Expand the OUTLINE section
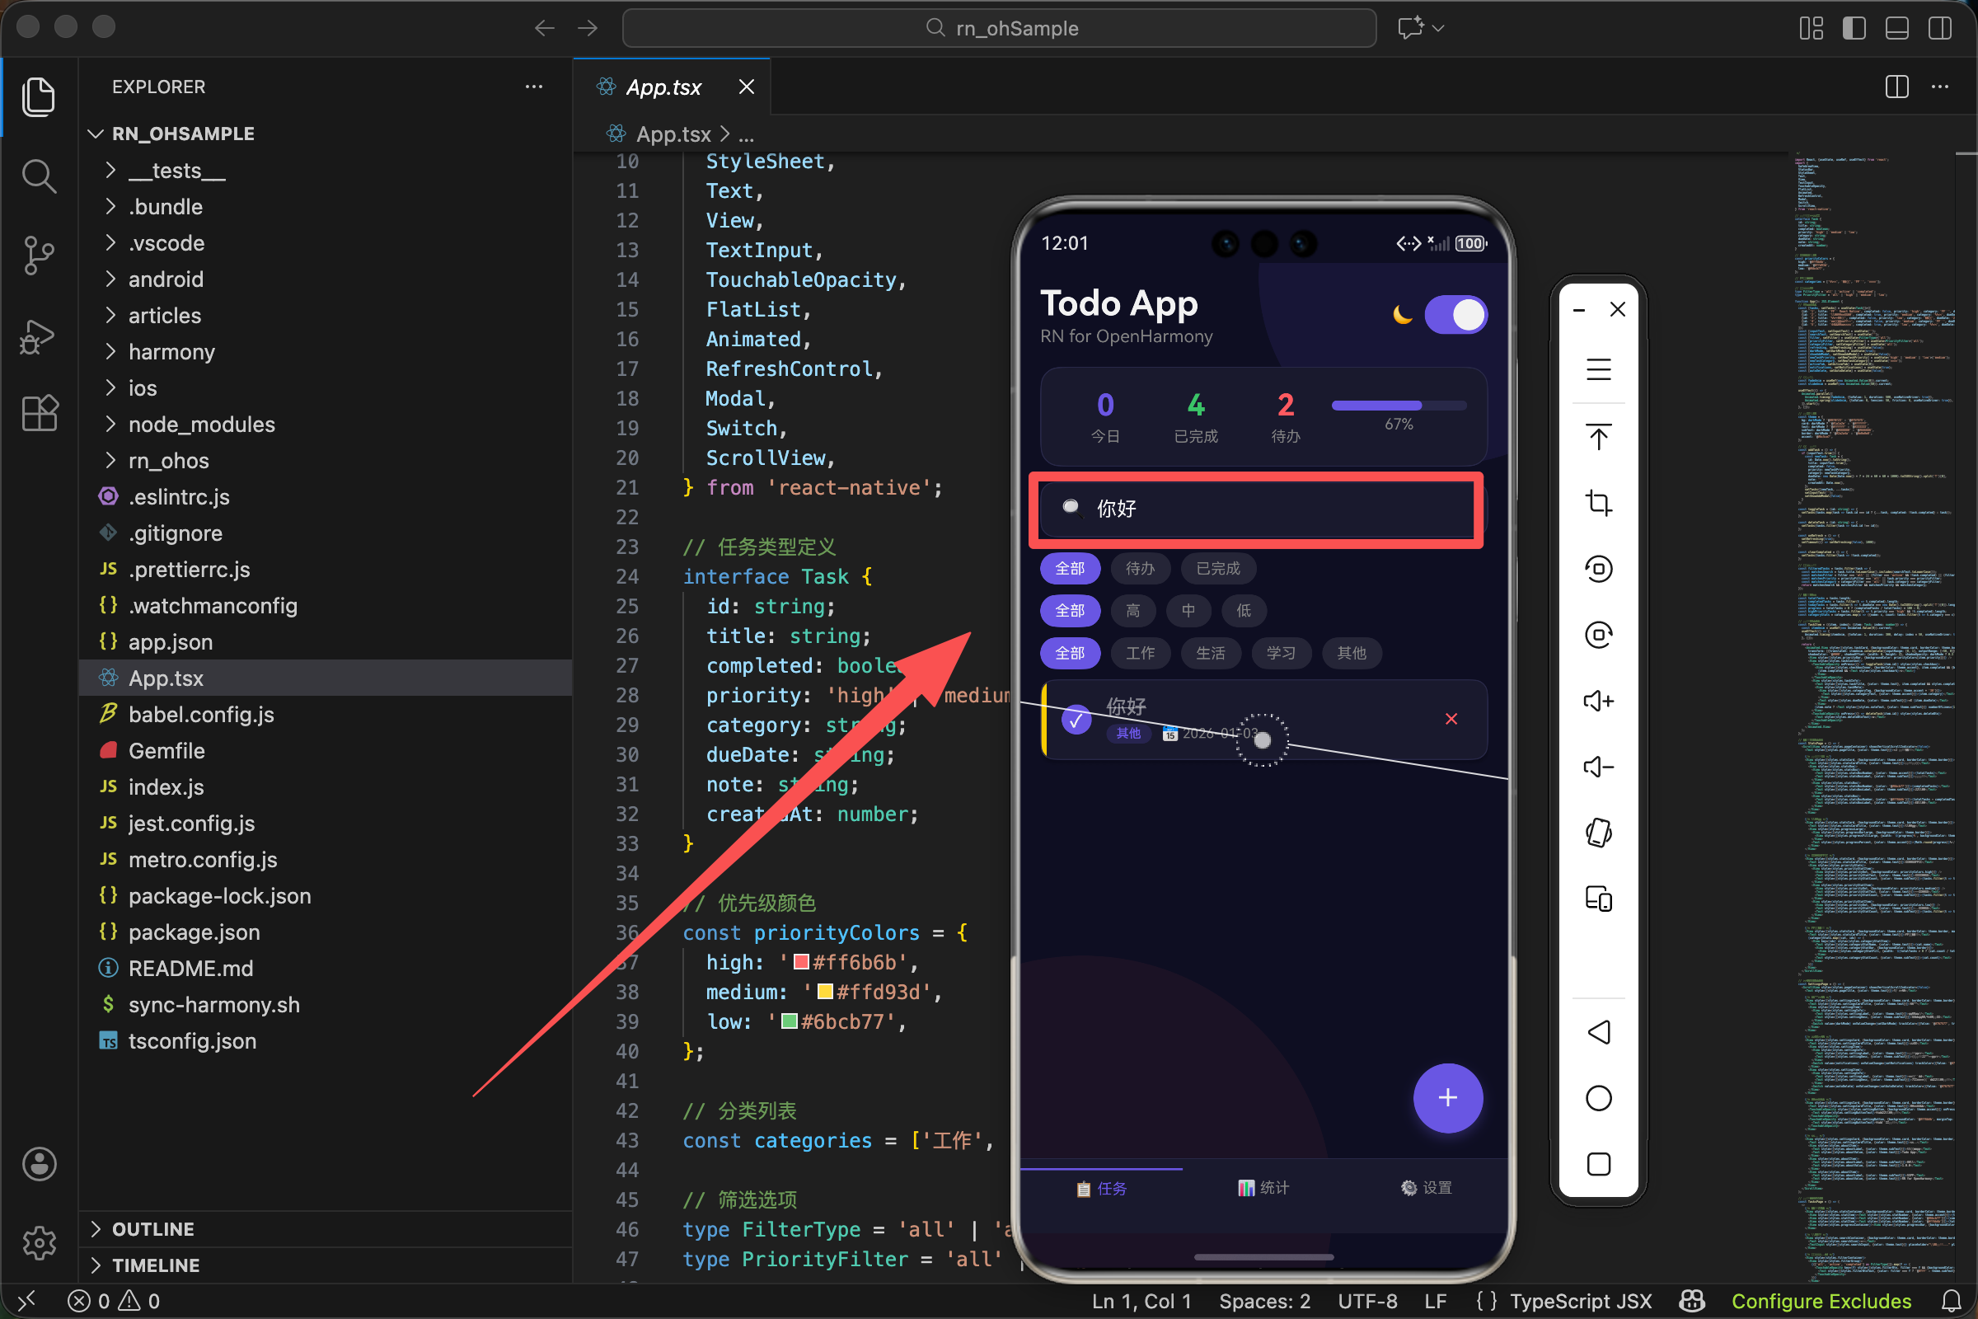 click(153, 1229)
